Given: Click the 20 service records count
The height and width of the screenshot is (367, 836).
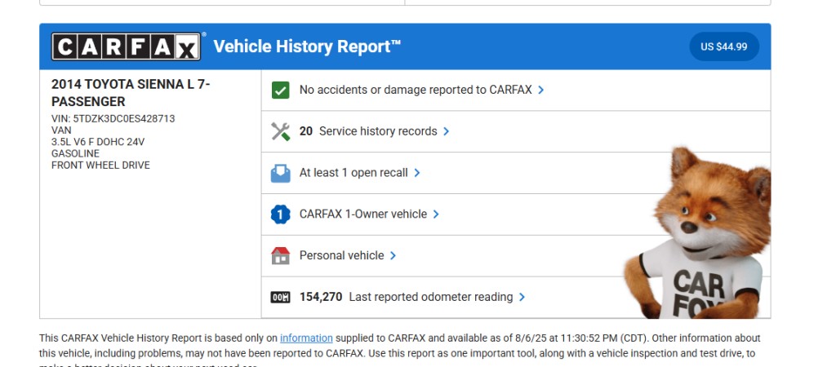Looking at the screenshot, I should tap(306, 131).
